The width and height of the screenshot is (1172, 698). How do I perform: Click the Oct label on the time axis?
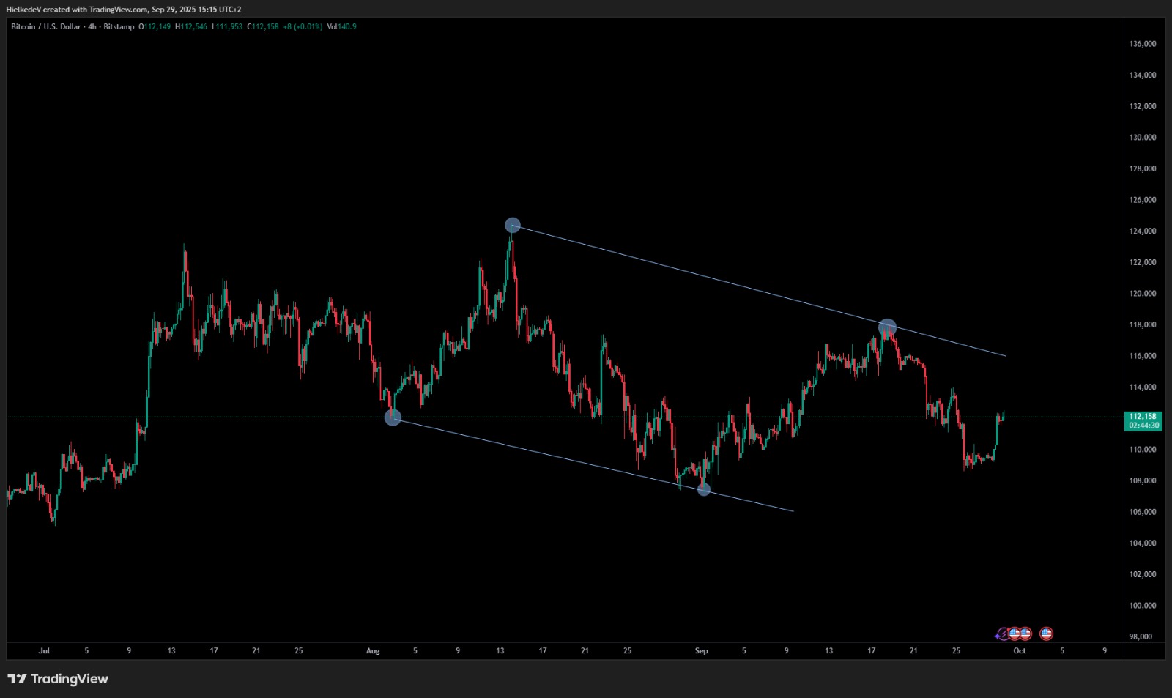pos(1020,650)
